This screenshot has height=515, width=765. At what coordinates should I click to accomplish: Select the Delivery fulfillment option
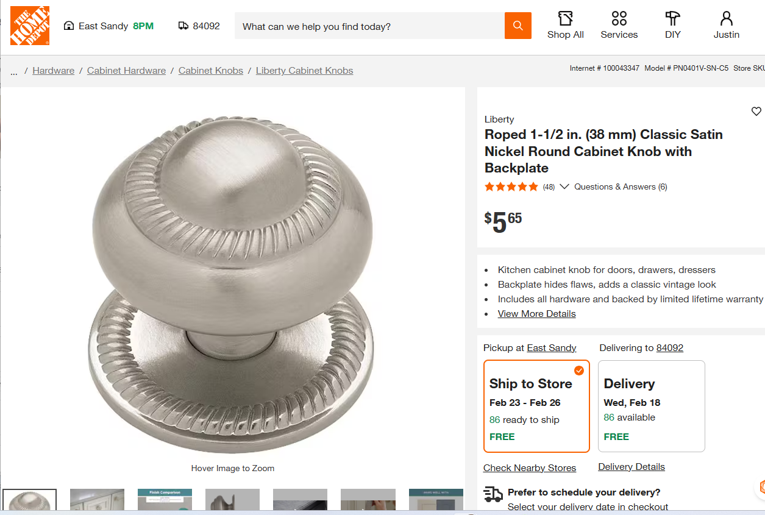[651, 406]
